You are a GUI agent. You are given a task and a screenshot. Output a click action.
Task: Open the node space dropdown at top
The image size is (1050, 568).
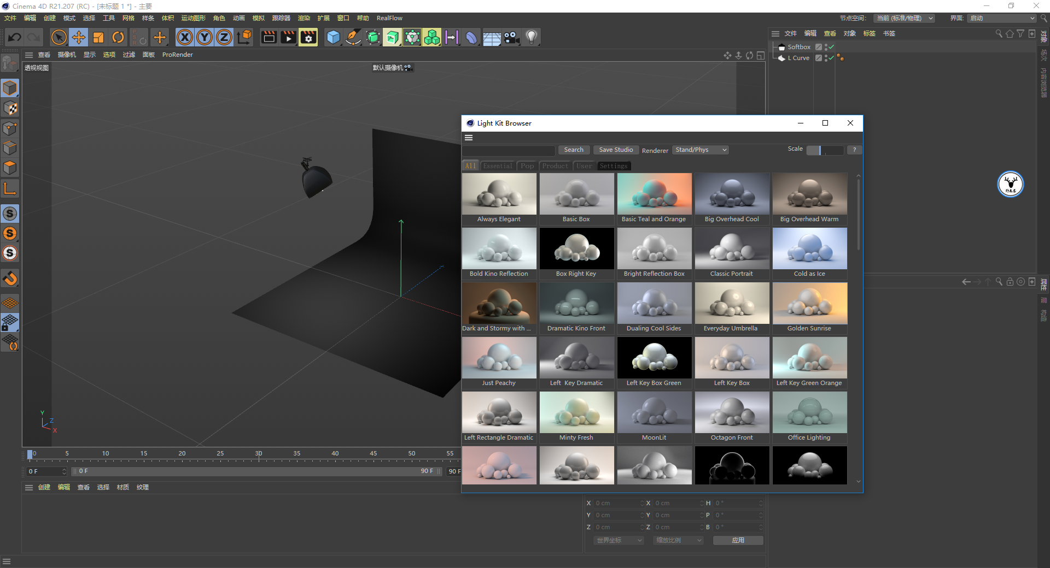pyautogui.click(x=904, y=18)
